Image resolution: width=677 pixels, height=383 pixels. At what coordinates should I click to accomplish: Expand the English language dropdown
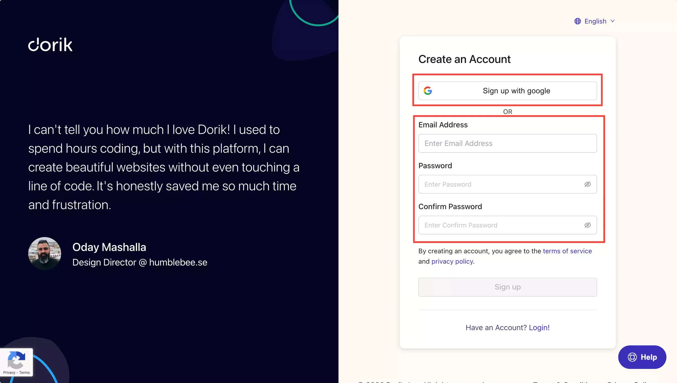point(595,21)
